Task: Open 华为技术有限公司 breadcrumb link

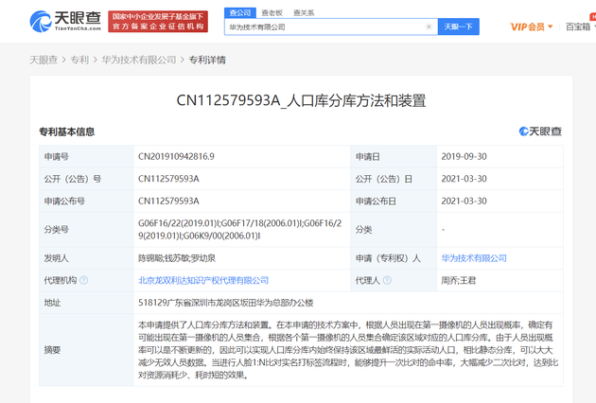Action: point(139,60)
